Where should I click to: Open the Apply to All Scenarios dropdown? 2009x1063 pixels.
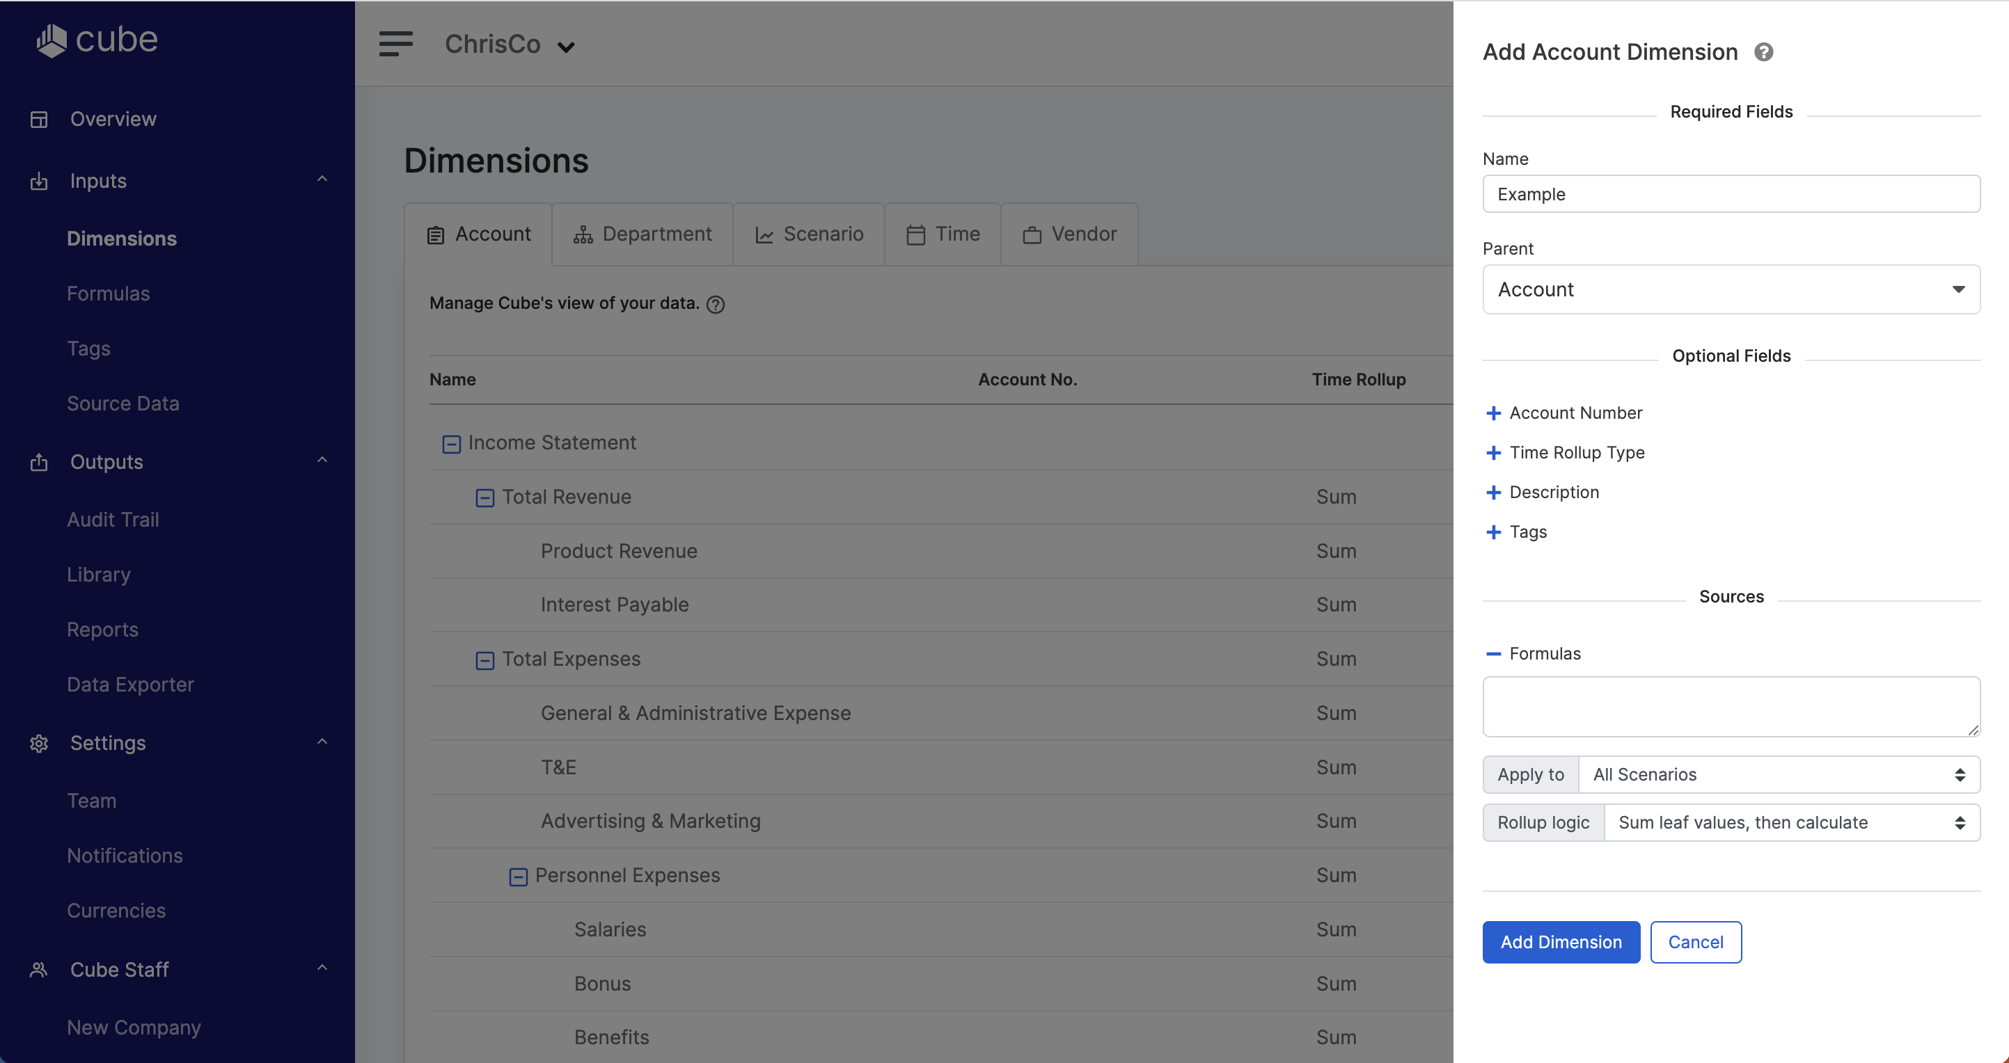tap(1778, 776)
